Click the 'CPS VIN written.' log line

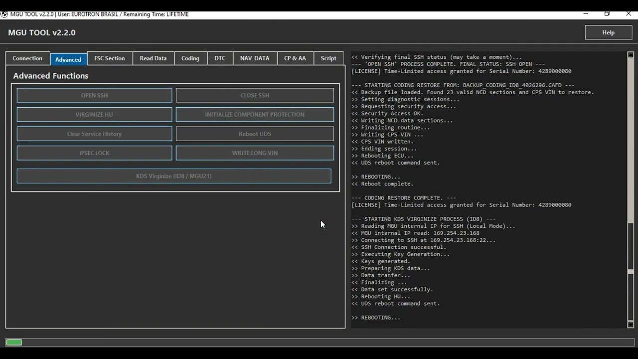tap(382, 142)
